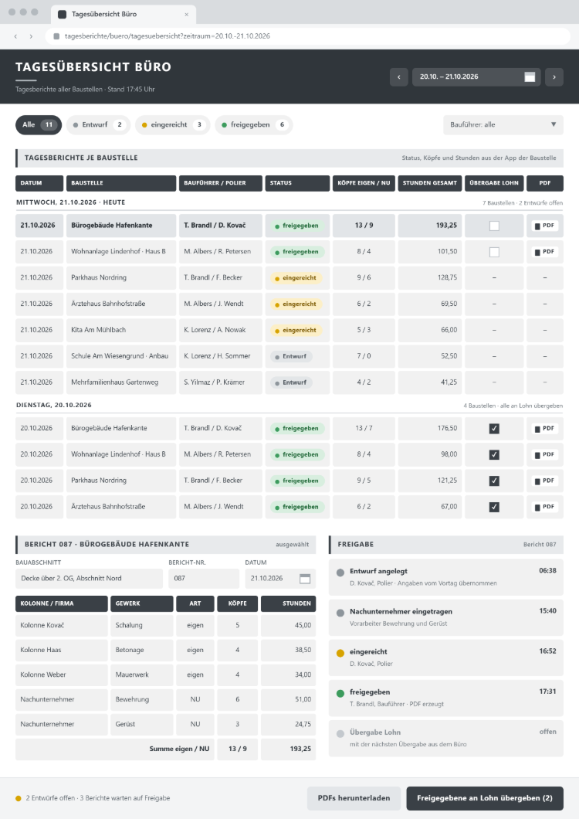Screen dimensions: 579x819
Task: Click the Tagesübersicht Büro tab favicon
Action: 62,14
